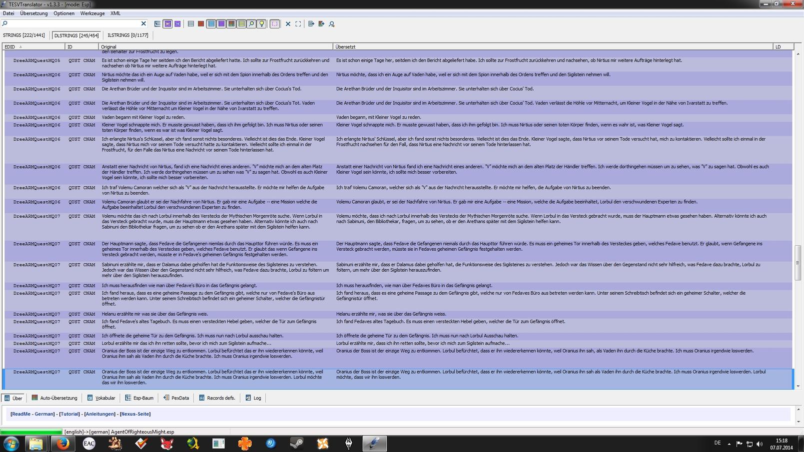The width and height of the screenshot is (804, 452).
Task: Open the ReadMe - German link
Action: 32,414
